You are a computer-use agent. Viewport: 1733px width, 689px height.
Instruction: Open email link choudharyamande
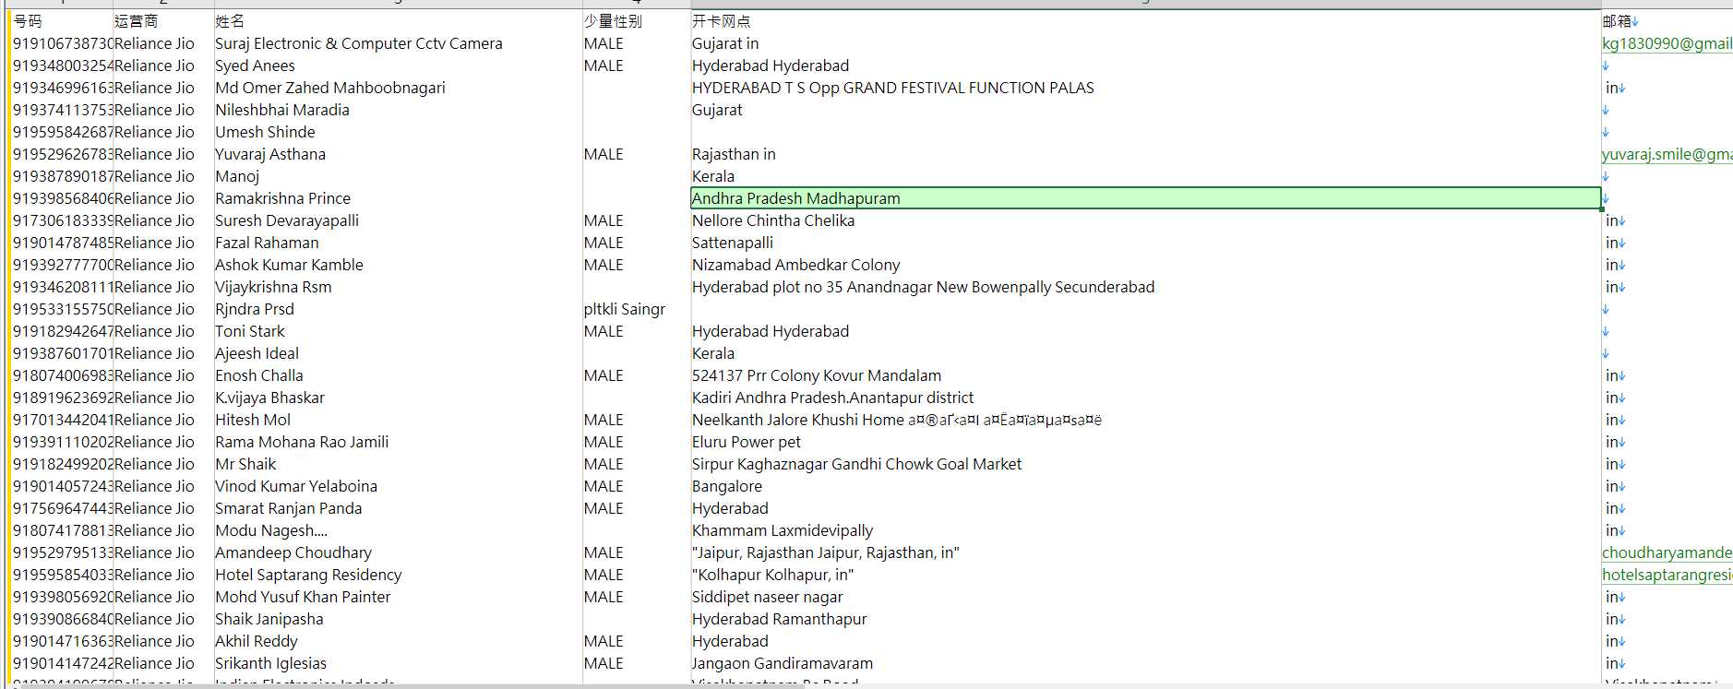click(x=1667, y=552)
